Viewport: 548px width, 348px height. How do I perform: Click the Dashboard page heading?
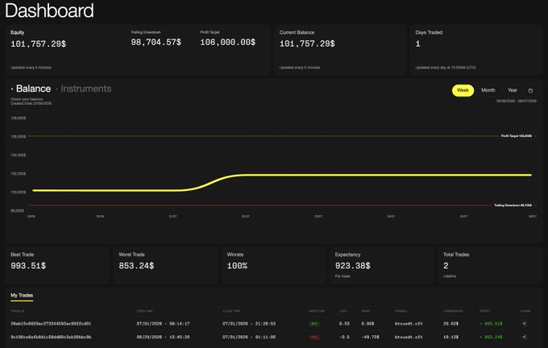pos(49,10)
